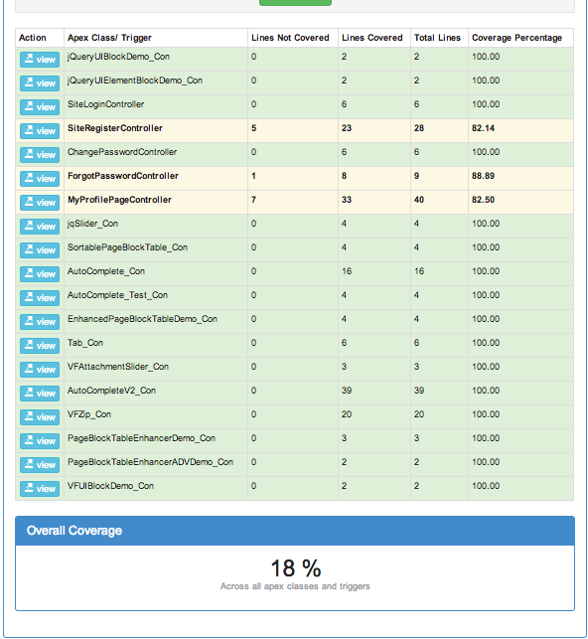This screenshot has height=639, width=588.
Task: Select the VFAttachmentSlider_Con class name
Action: pyautogui.click(x=118, y=367)
